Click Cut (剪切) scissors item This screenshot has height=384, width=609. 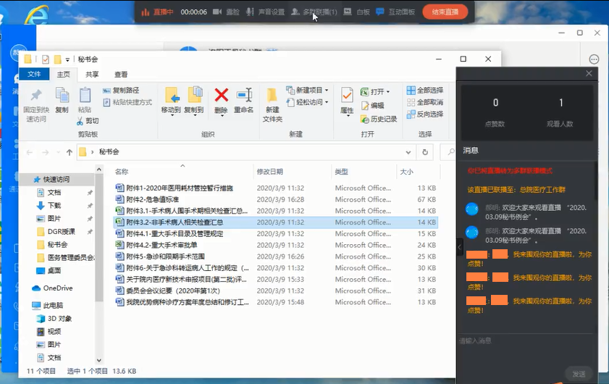click(88, 121)
